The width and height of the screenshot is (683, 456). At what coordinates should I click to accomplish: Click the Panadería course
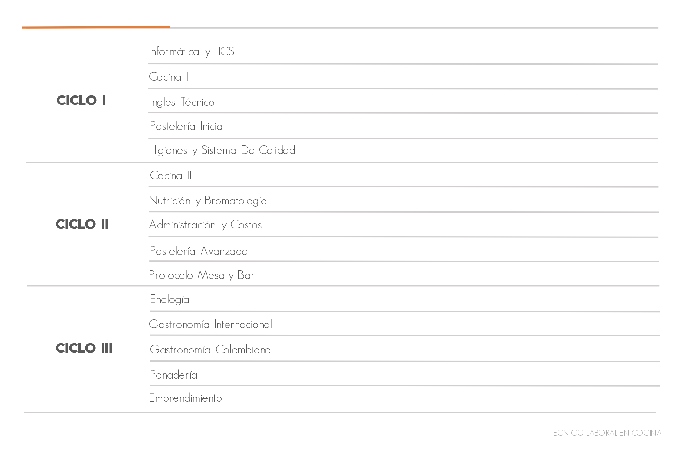tap(173, 375)
